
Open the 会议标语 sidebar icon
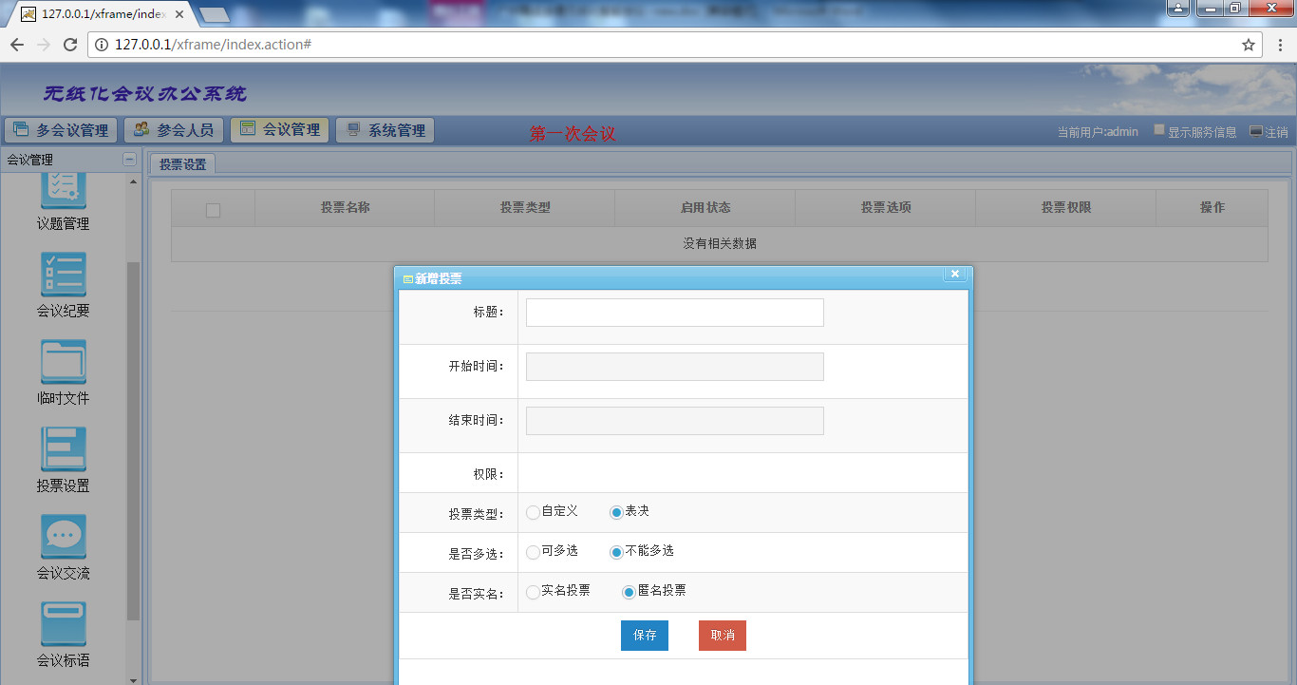click(x=64, y=624)
